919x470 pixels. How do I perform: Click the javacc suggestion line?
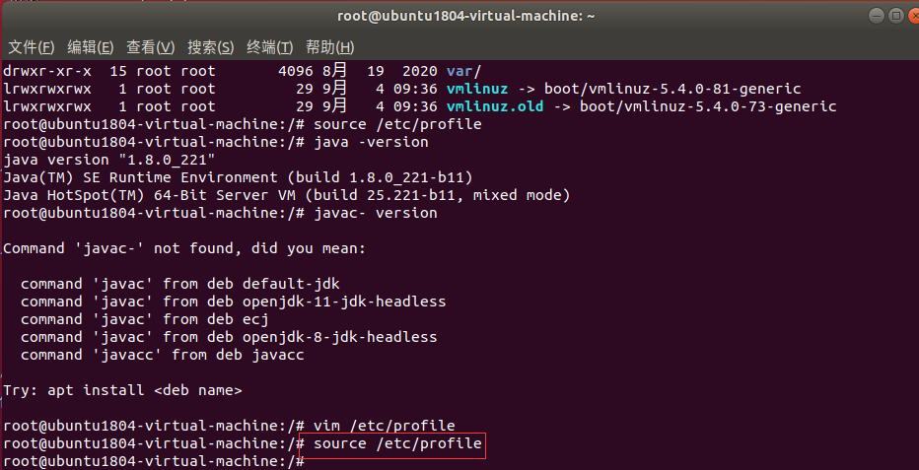(x=163, y=355)
